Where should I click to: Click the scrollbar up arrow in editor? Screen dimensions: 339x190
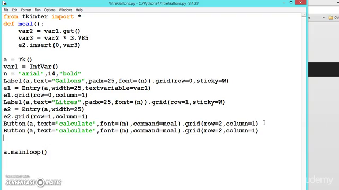point(304,15)
